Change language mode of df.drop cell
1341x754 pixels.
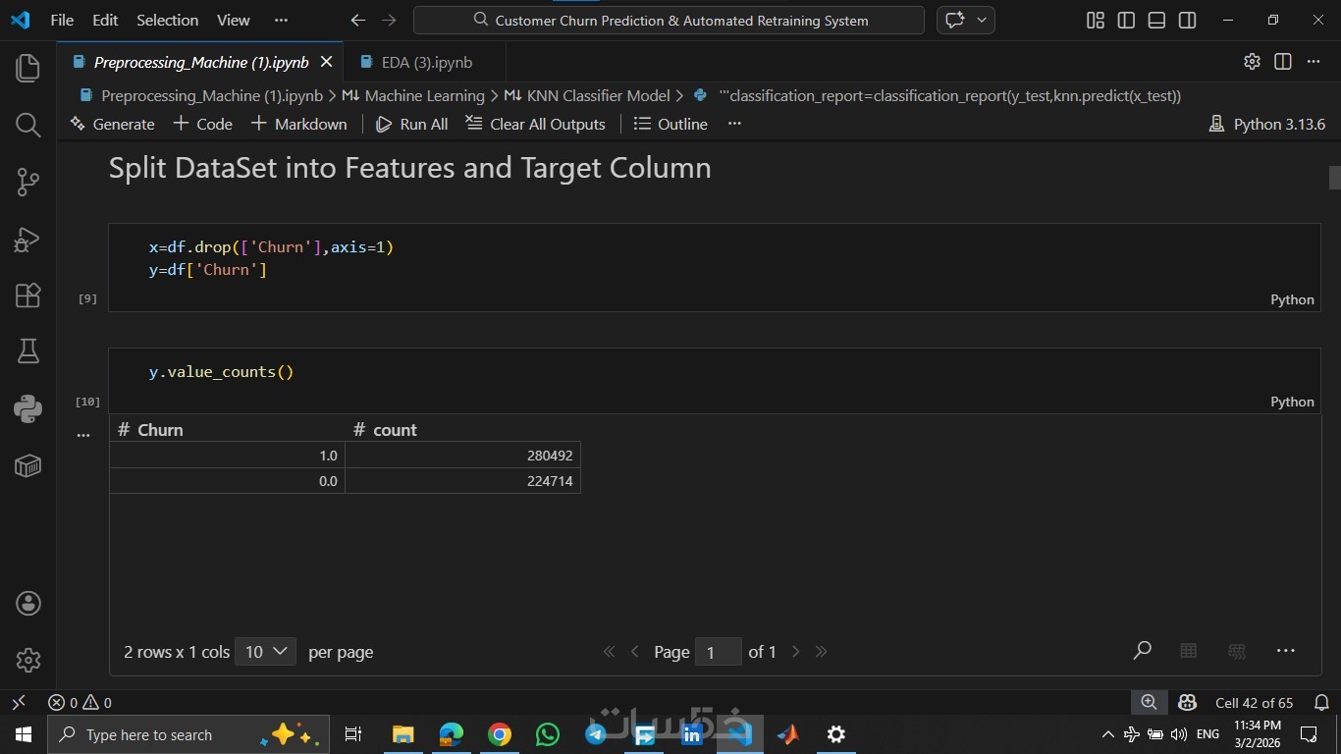pyautogui.click(x=1292, y=299)
